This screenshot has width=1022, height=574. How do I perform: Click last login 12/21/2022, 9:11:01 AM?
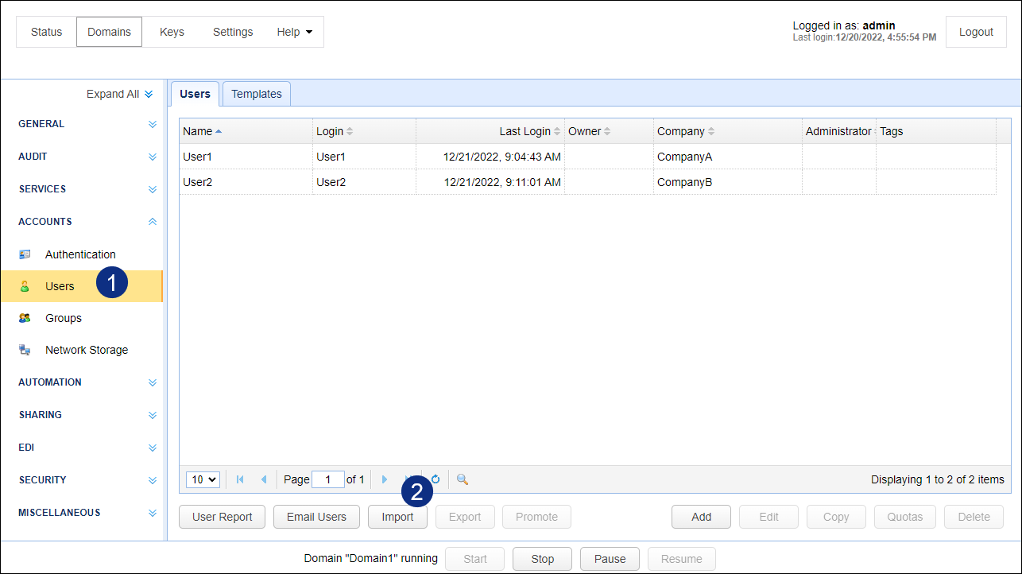click(502, 182)
